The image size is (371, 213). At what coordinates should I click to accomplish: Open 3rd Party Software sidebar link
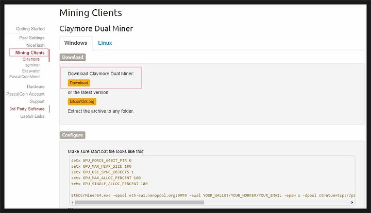(27, 109)
